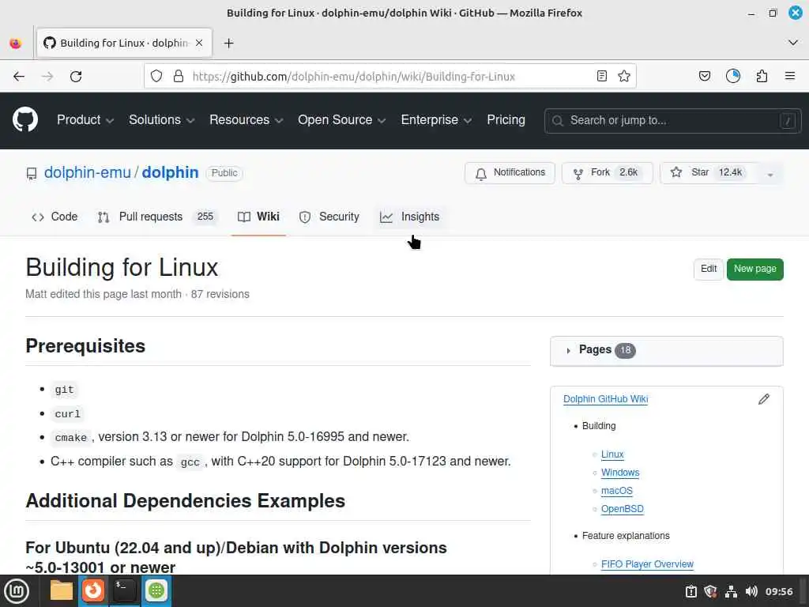Screen dimensions: 809x607
Task: Click the security shield tray icon
Action: tap(711, 591)
